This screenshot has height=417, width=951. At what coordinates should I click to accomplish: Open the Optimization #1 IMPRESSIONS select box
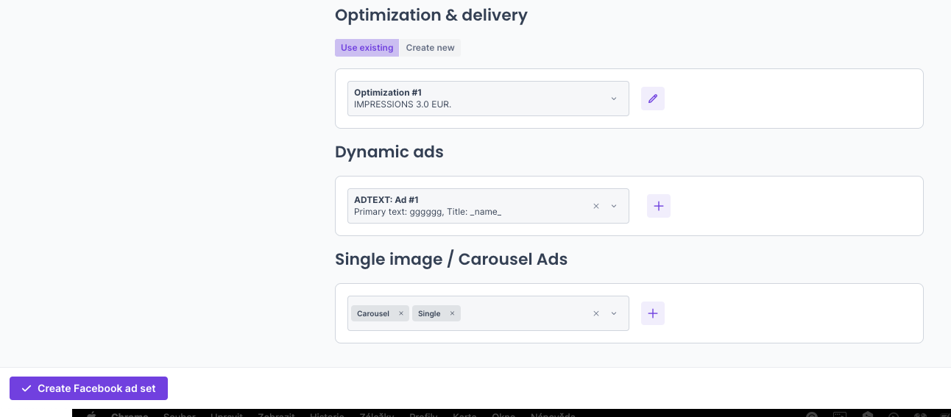coord(471,99)
